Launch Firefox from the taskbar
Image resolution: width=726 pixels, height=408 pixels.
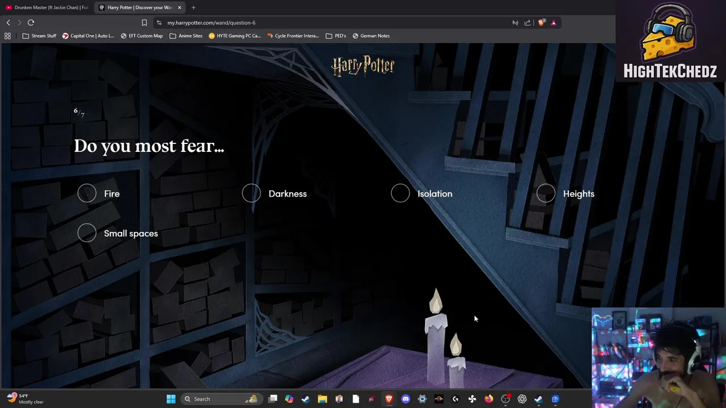(489, 399)
